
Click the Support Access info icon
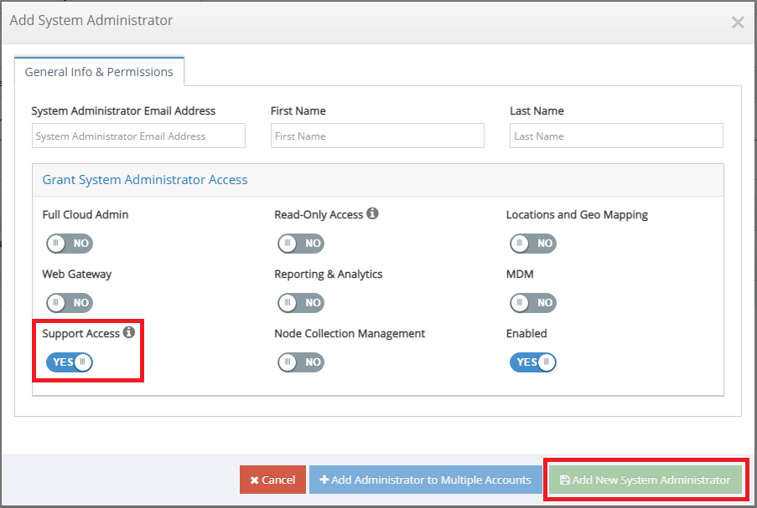tap(128, 332)
